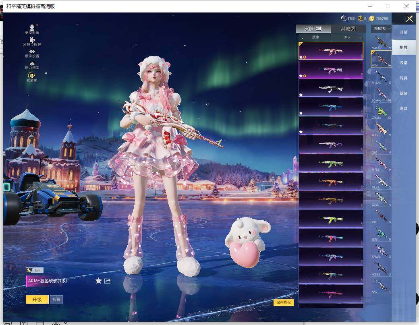The width and height of the screenshot is (419, 325).
Task: Click the search magnifier icon in skin list
Action: (301, 37)
